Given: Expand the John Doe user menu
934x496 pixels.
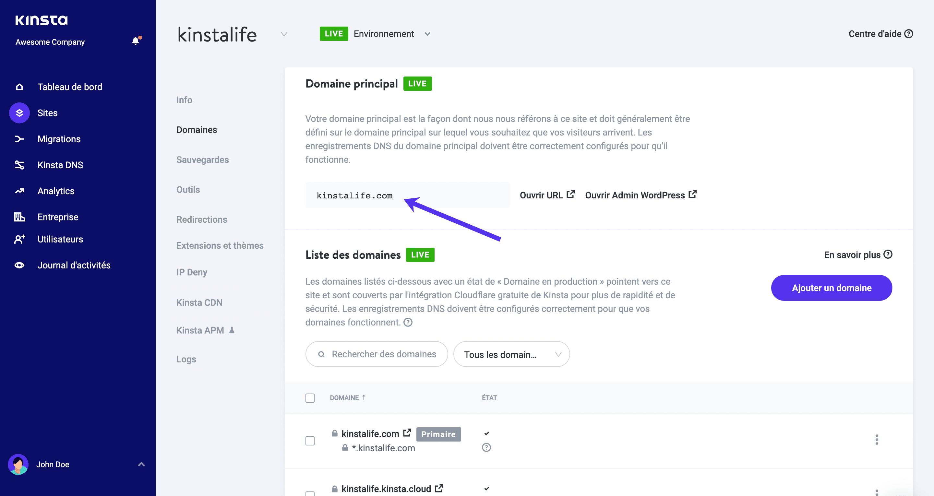Looking at the screenshot, I should point(141,465).
